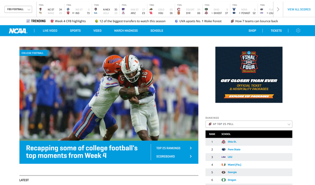Open the IND ST vs IND final score
This screenshot has width=315, height=185.
click(78, 9)
